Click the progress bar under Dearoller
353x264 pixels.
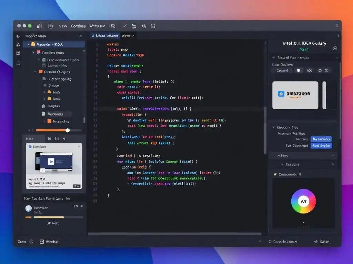point(54,217)
